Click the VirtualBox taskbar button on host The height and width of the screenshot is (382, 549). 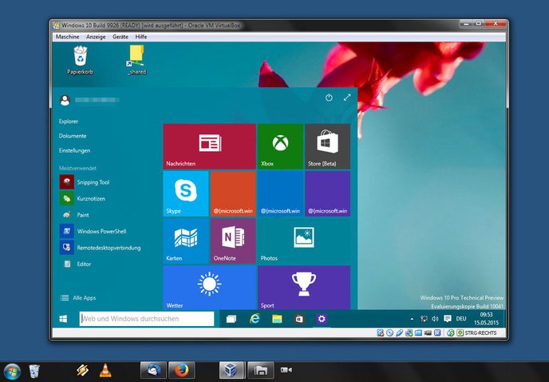[232, 370]
